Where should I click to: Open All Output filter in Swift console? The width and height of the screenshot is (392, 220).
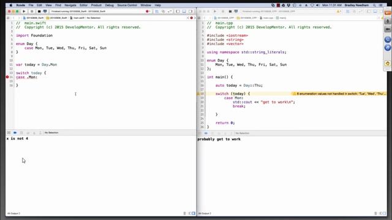coord(13,213)
